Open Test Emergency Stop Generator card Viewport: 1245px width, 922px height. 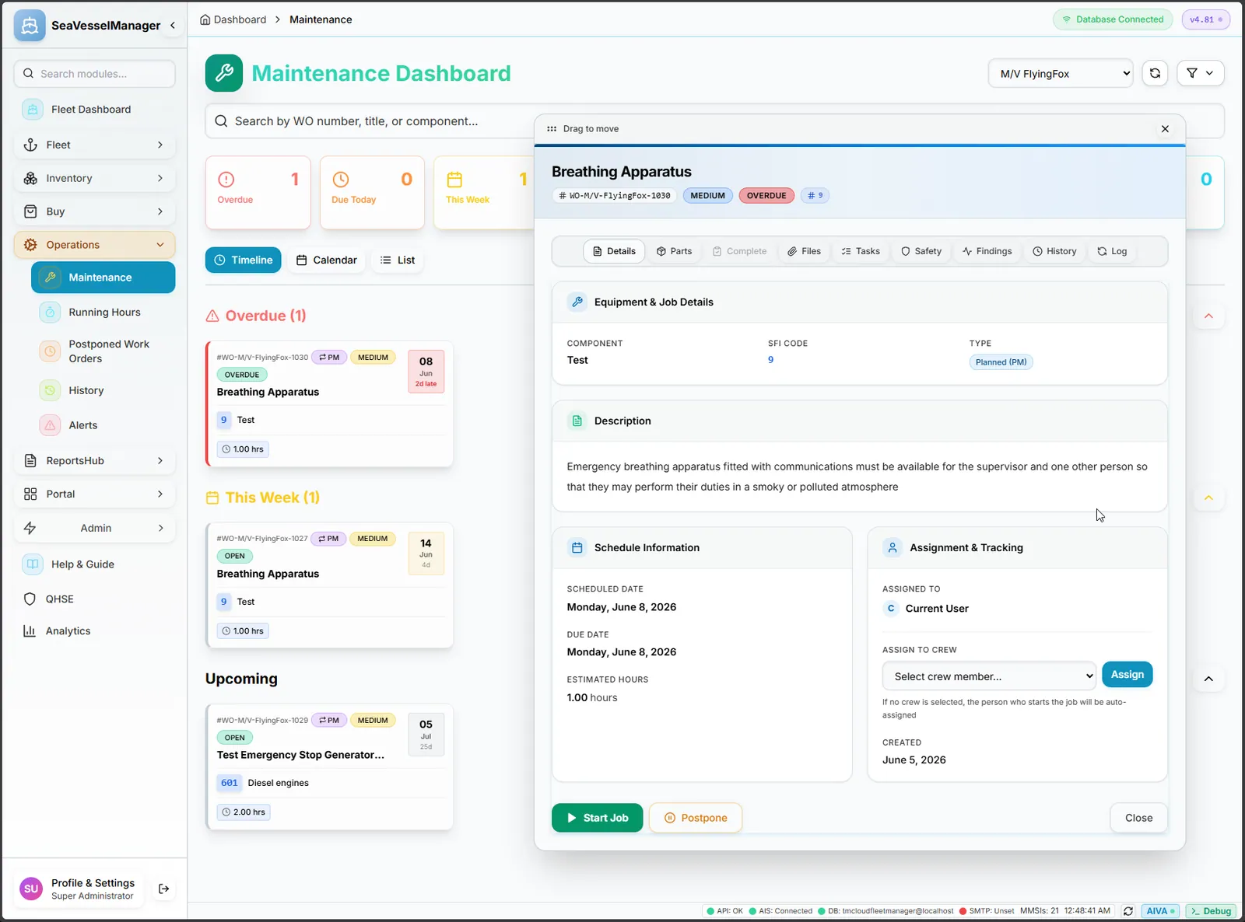click(330, 767)
